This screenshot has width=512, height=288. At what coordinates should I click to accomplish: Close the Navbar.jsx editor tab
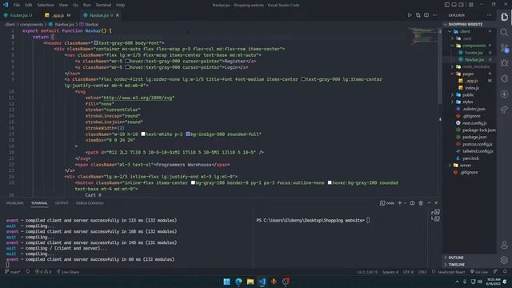coord(118,15)
